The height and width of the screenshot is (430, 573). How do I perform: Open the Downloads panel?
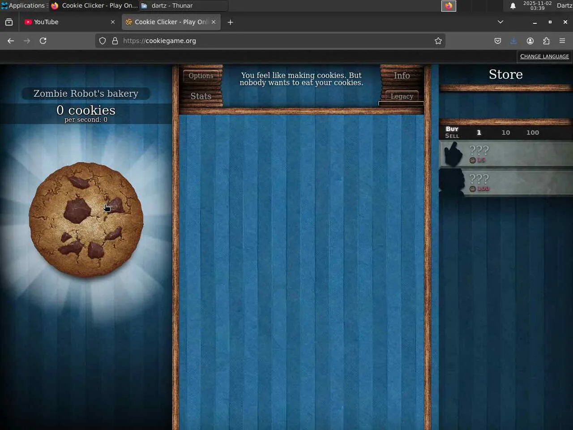click(514, 41)
